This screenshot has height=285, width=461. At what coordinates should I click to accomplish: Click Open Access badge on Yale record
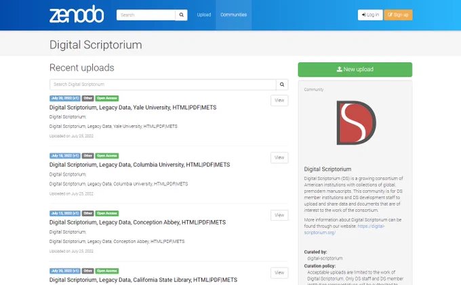pyautogui.click(x=107, y=98)
